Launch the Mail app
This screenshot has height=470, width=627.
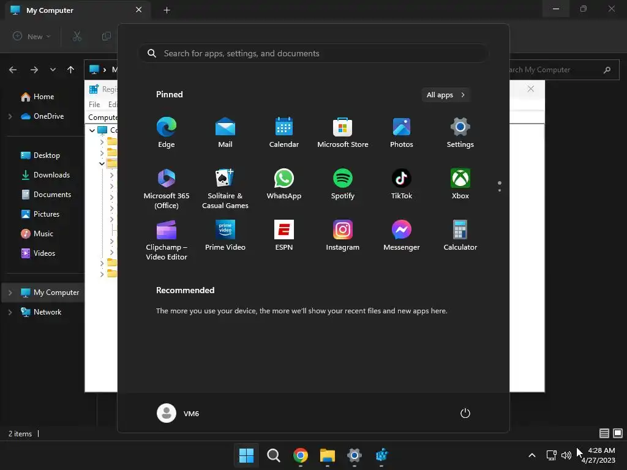point(225,133)
